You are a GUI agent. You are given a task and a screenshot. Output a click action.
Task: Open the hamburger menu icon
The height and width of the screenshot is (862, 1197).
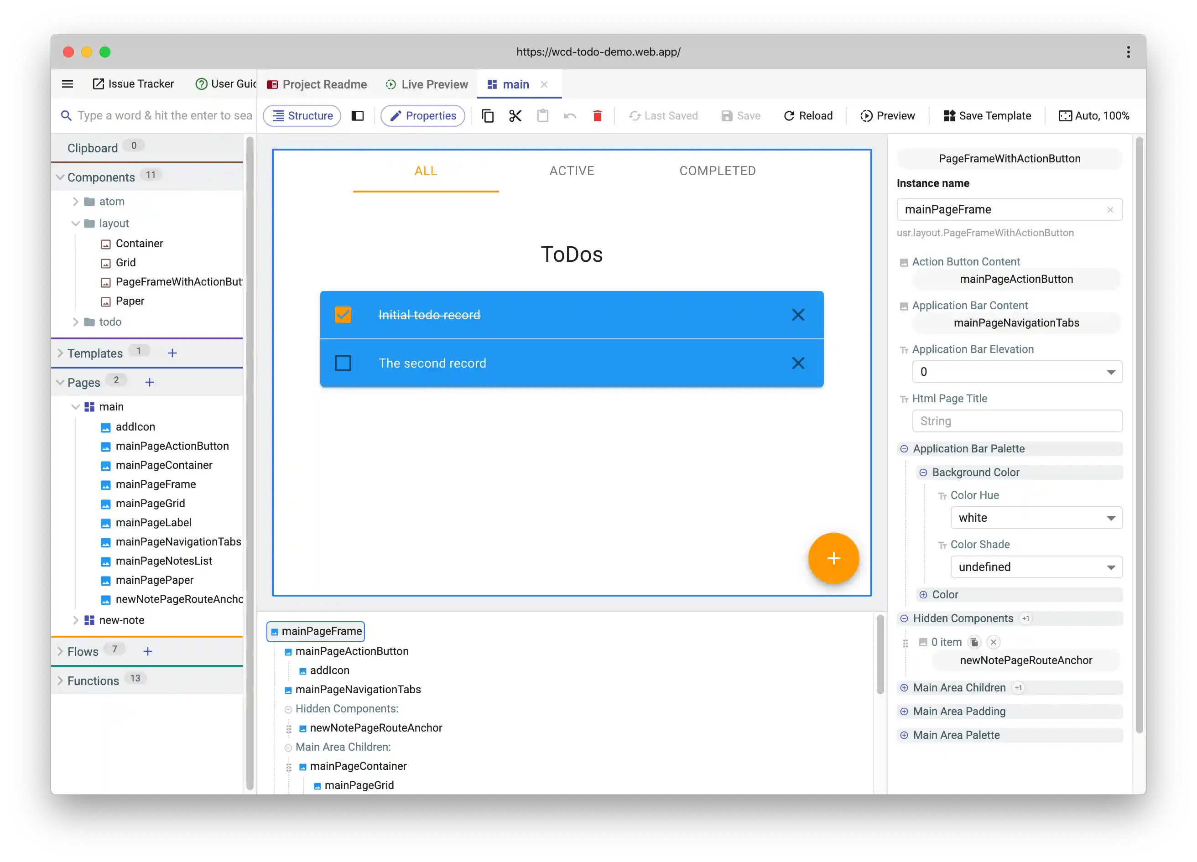tap(68, 84)
